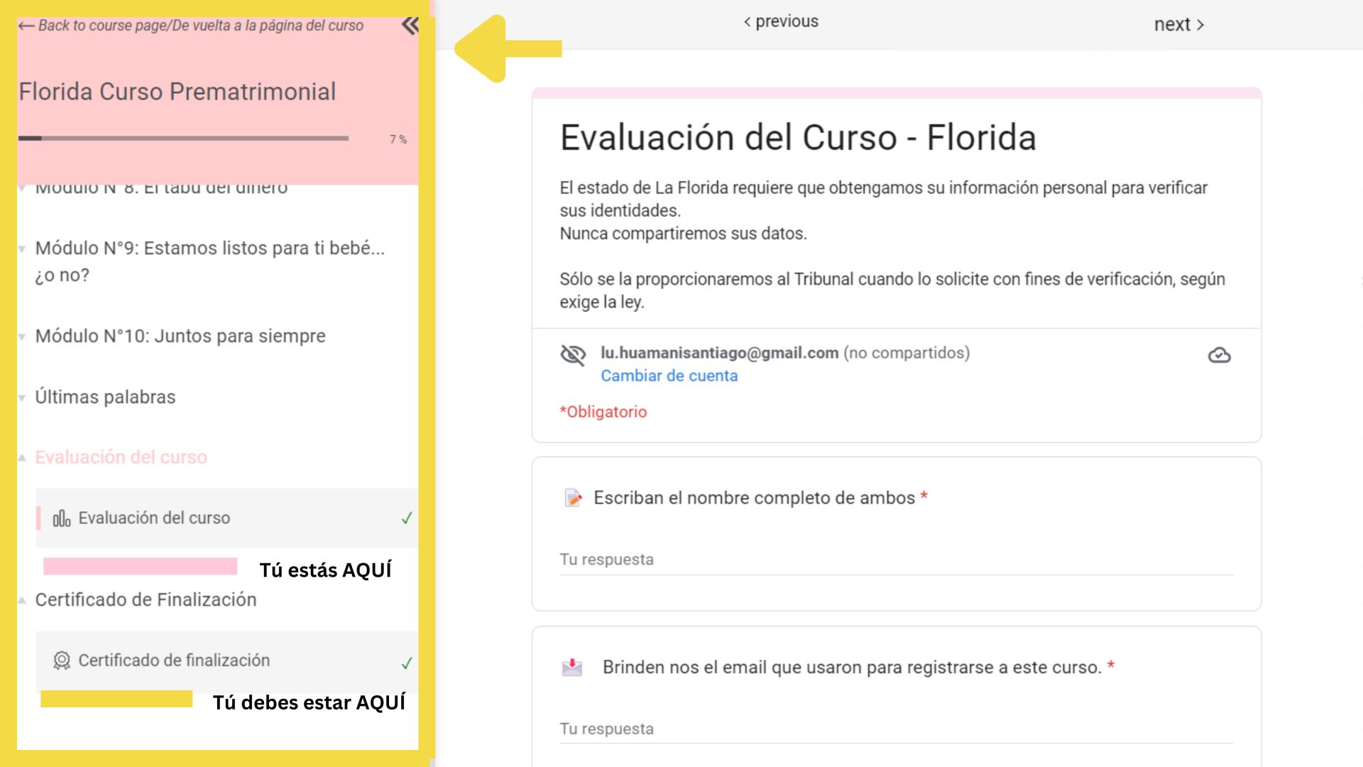The height and width of the screenshot is (767, 1363).
Task: Click green checkmark on Evaluación del curso item
Action: (x=407, y=518)
